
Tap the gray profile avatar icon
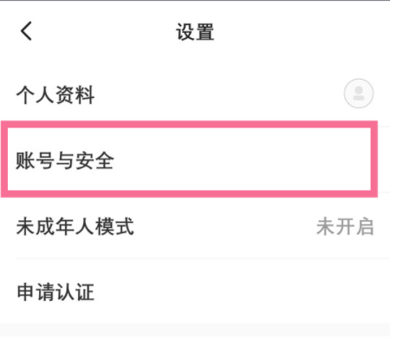359,94
